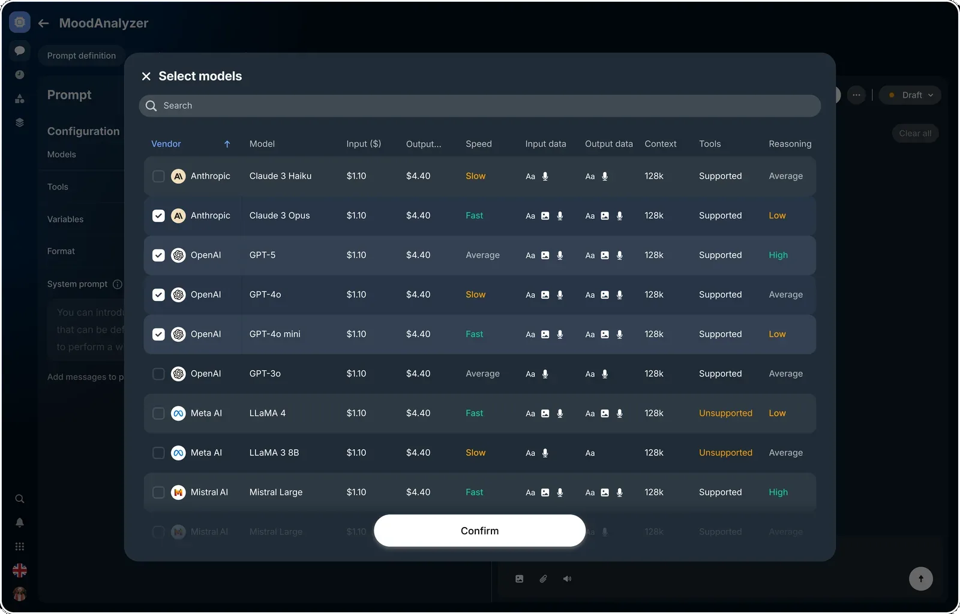Click the input-data image icon in the GPT-5 row
Image resolution: width=960 pixels, height=614 pixels.
click(x=545, y=255)
